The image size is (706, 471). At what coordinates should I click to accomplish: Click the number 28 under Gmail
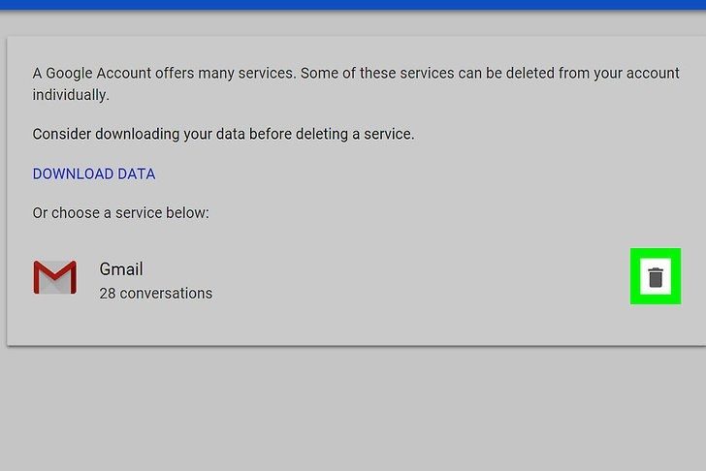pyautogui.click(x=108, y=293)
